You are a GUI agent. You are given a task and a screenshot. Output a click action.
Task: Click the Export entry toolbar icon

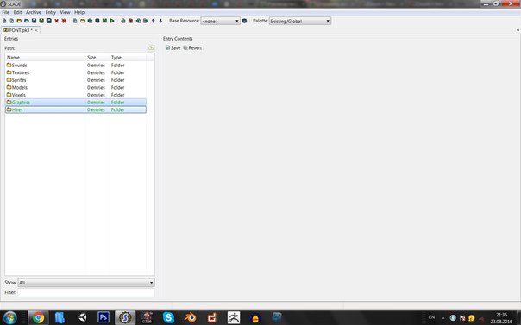[x=146, y=21]
